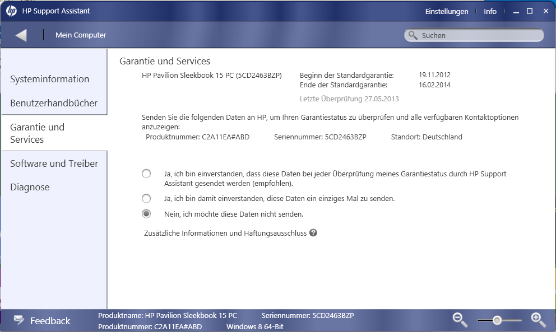556x332 pixels.
Task: Open Info in title bar
Action: point(490,11)
